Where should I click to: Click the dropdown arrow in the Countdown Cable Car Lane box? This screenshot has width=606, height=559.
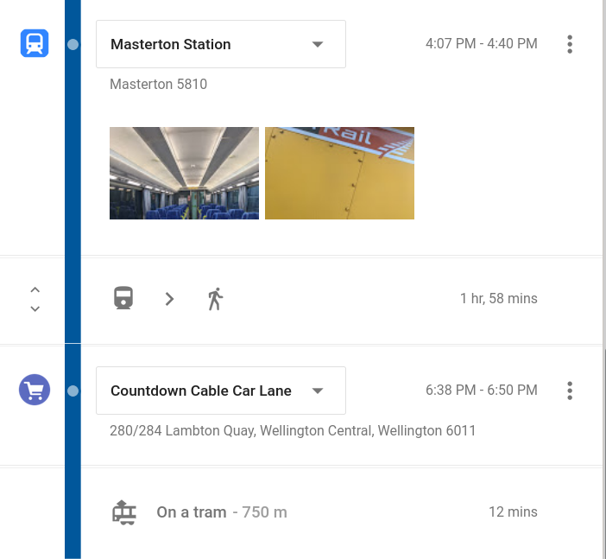click(x=318, y=391)
